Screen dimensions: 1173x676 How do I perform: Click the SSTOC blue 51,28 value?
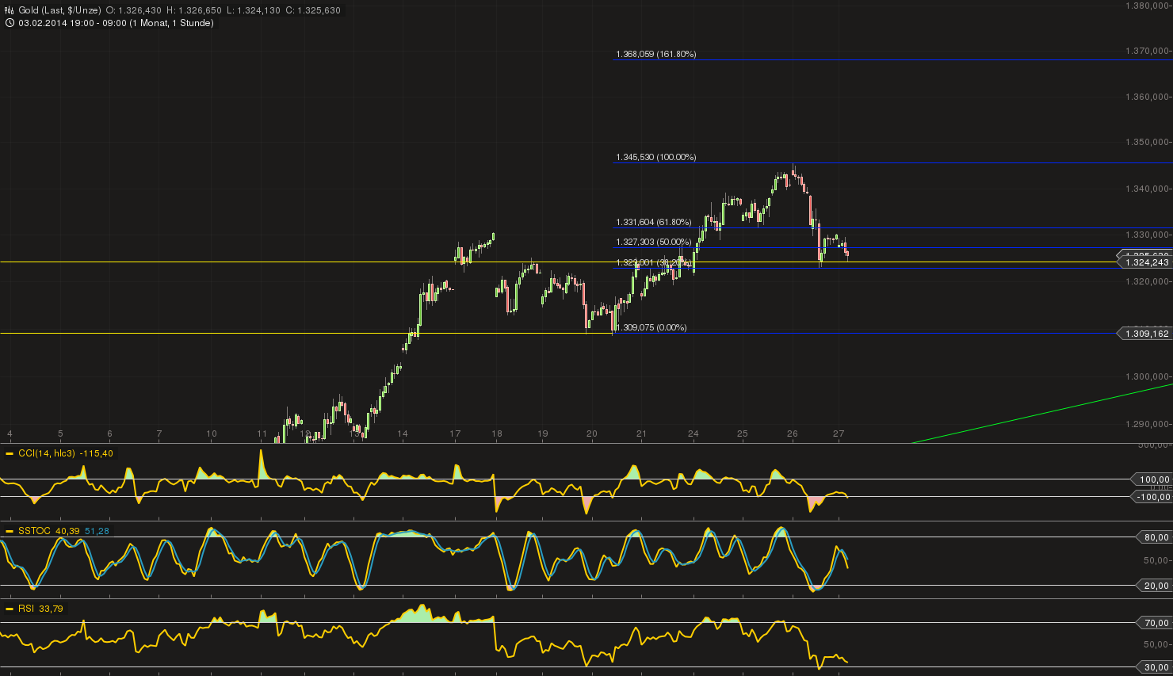click(97, 531)
